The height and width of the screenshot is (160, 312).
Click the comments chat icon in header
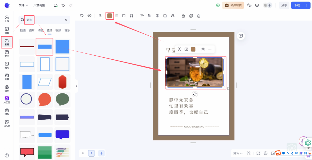click(249, 5)
